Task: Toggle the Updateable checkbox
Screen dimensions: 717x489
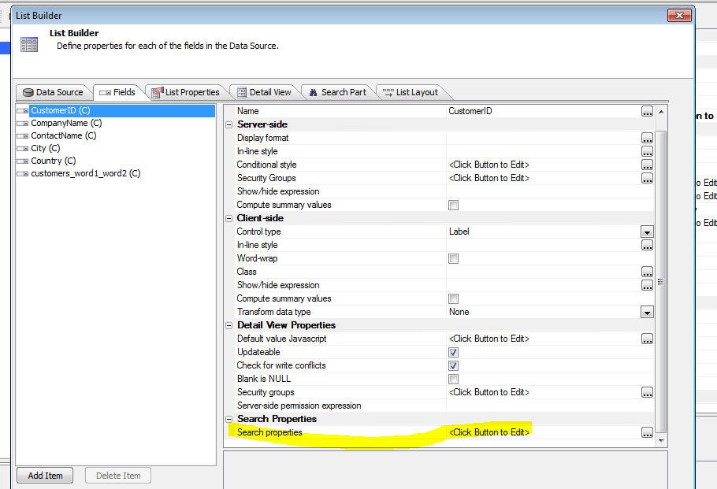Action: coord(453,352)
